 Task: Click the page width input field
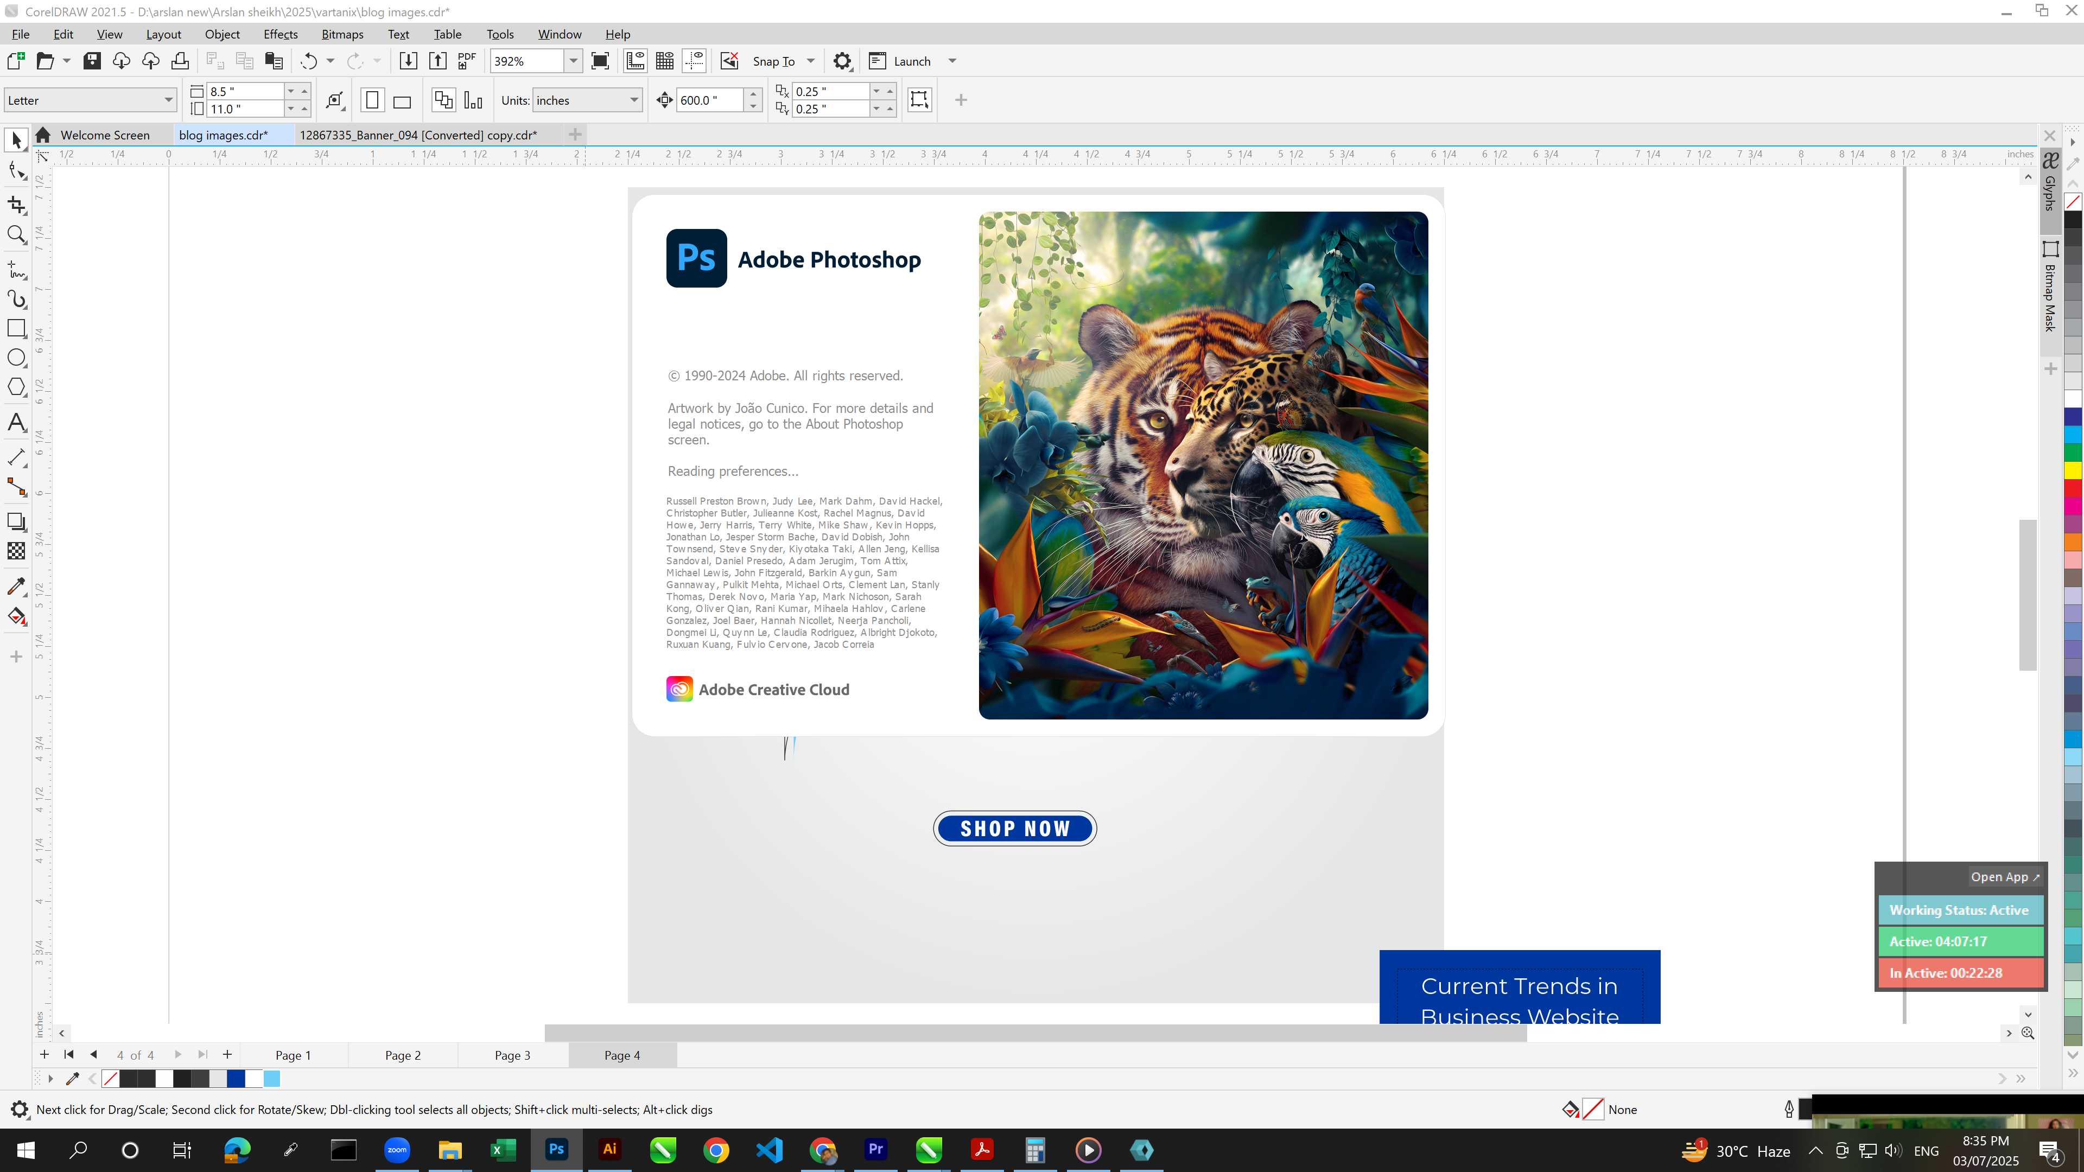[245, 91]
